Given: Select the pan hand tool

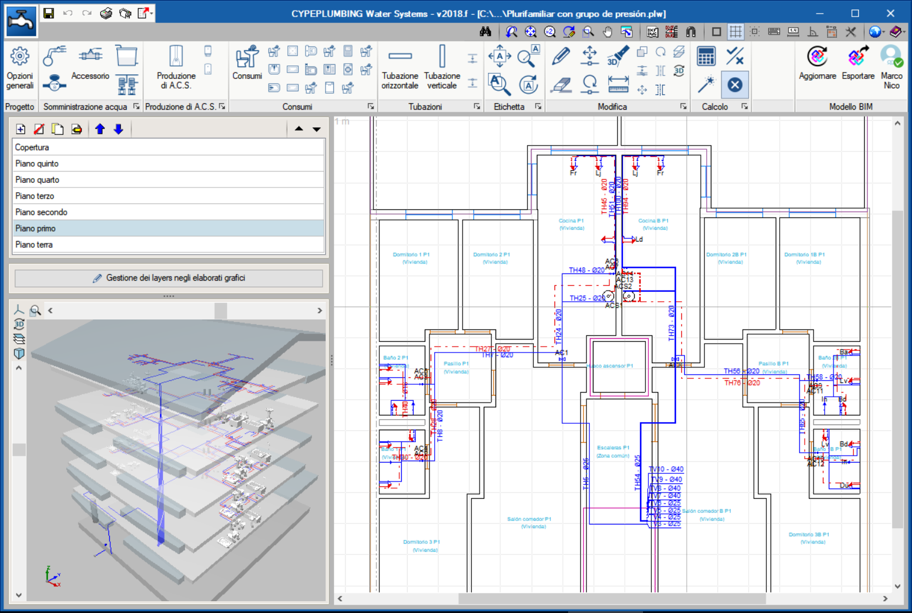Looking at the screenshot, I should pos(608,32).
